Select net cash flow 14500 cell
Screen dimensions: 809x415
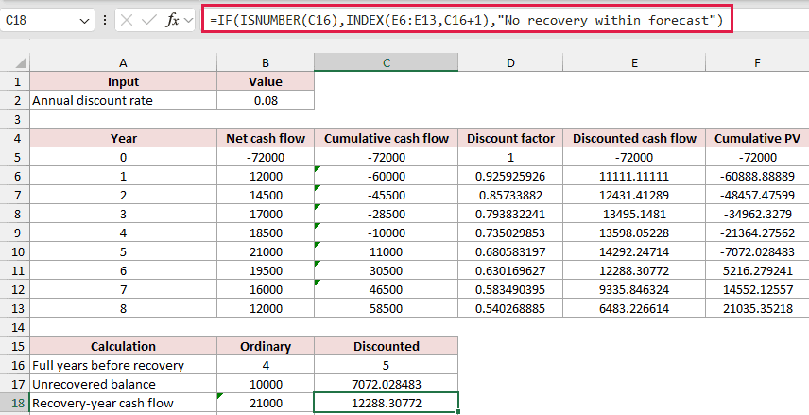[266, 195]
